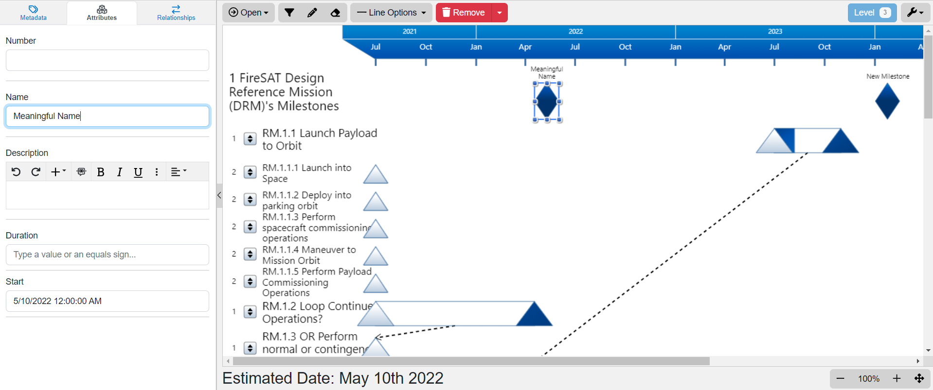This screenshot has height=390, width=933.
Task: Open the Open dropdown menu
Action: coord(249,13)
